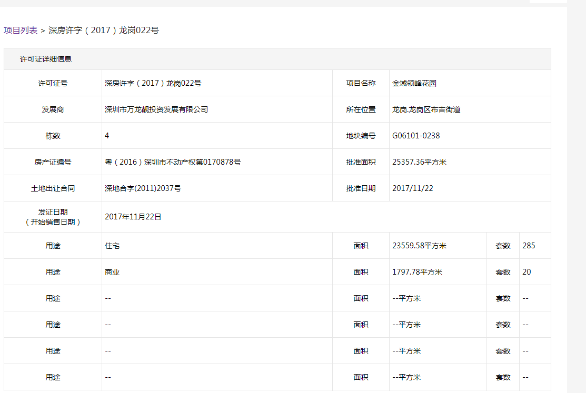Select the 地块编号 label cell
This screenshot has width=586, height=393.
(361, 136)
